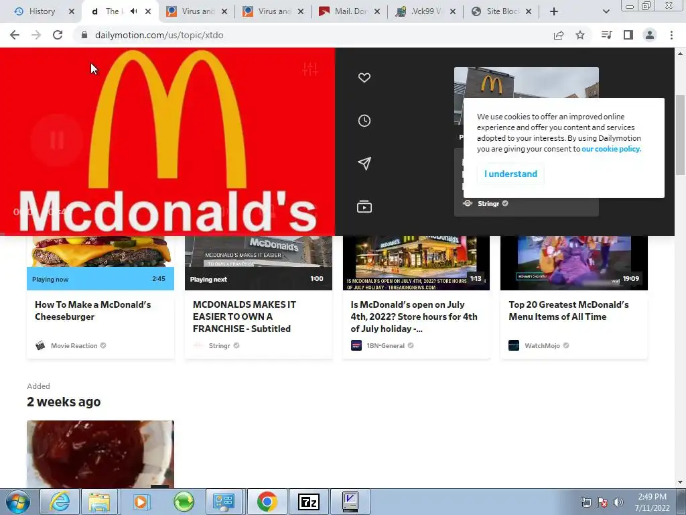Open Windows Explorer from the taskbar
This screenshot has width=686, height=515.
tap(99, 502)
